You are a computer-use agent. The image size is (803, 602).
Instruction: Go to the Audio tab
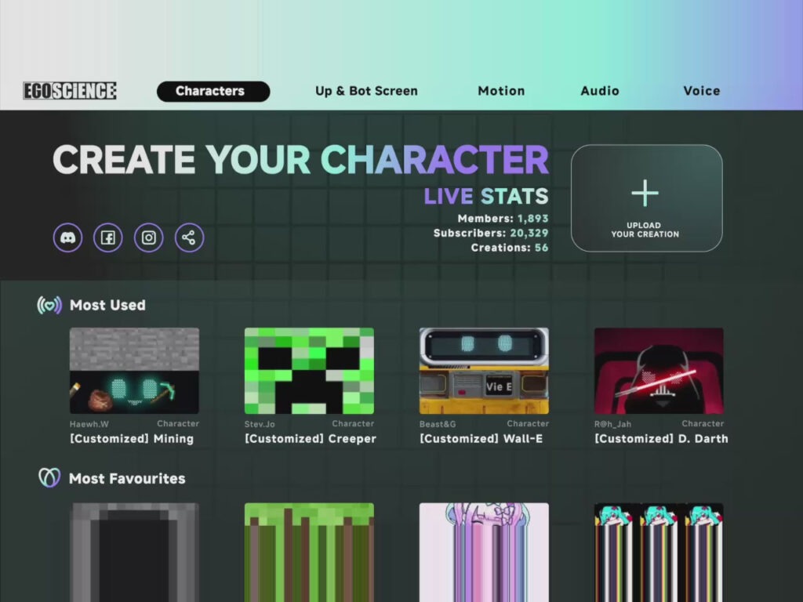[600, 91]
